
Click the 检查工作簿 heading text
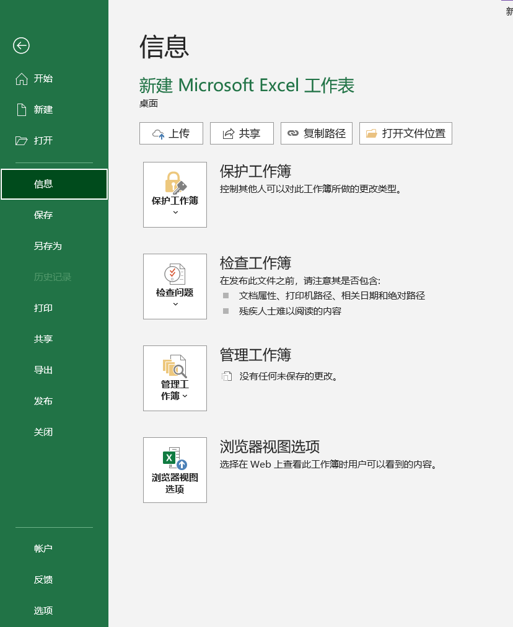(x=255, y=263)
